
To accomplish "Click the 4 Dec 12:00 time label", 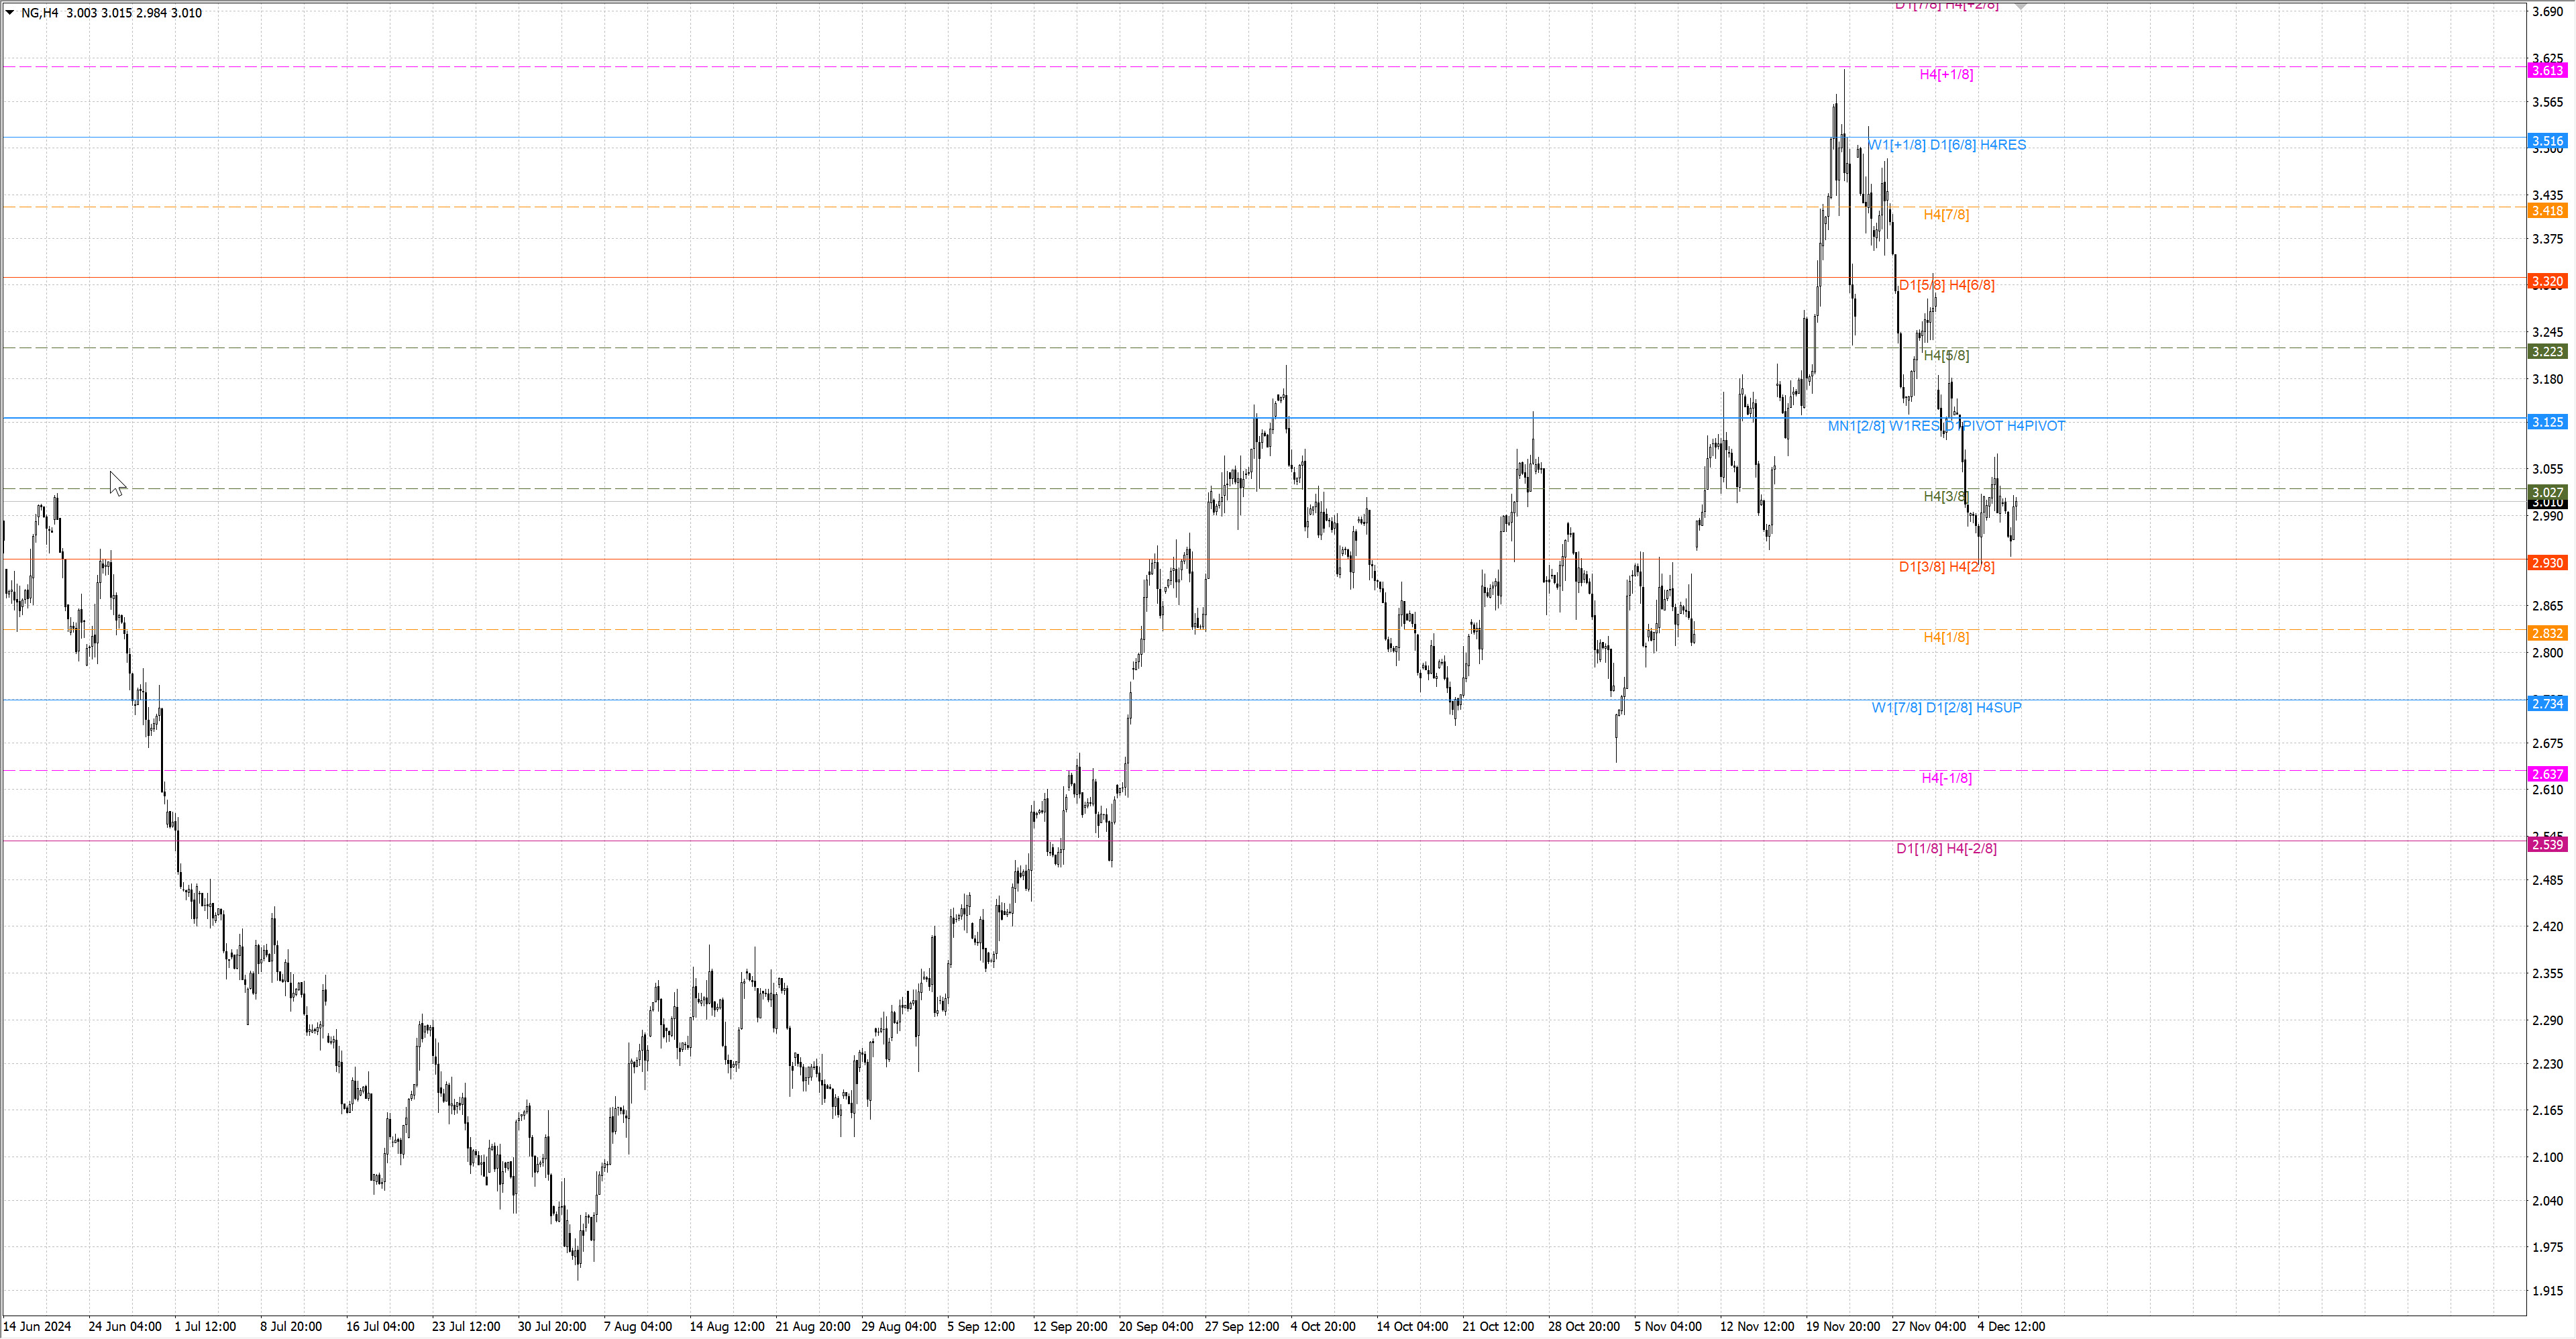I will [2011, 1327].
